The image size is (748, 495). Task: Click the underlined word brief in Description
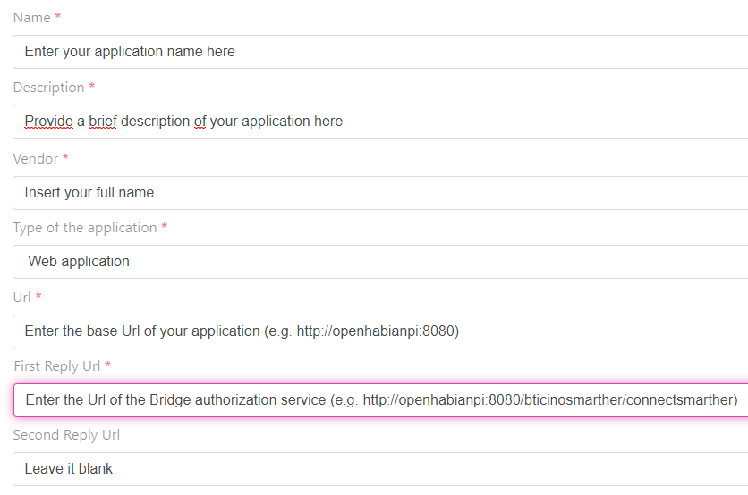[x=102, y=122]
